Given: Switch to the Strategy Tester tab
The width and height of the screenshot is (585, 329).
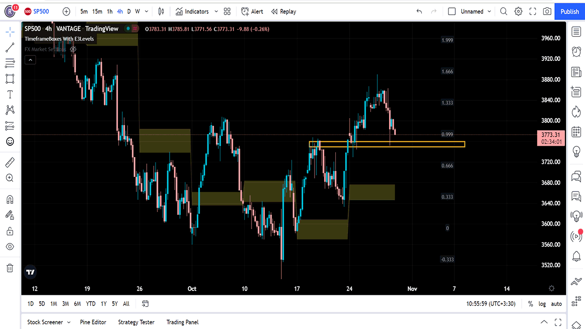Looking at the screenshot, I should coord(136,322).
